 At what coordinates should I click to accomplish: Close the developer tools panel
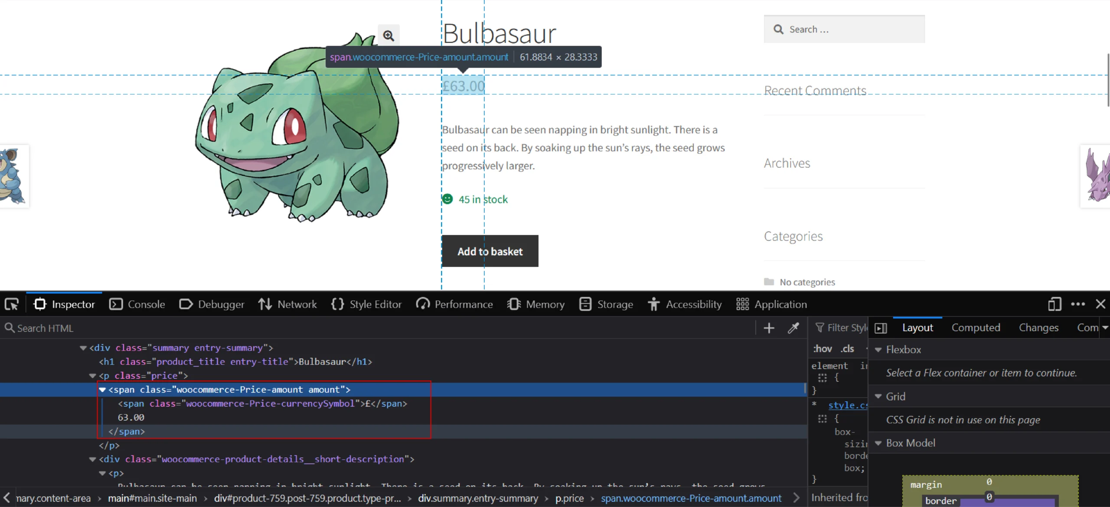(x=1100, y=304)
